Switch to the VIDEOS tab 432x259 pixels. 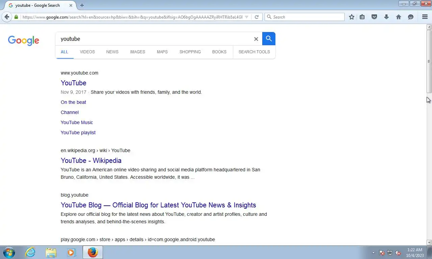pyautogui.click(x=87, y=52)
